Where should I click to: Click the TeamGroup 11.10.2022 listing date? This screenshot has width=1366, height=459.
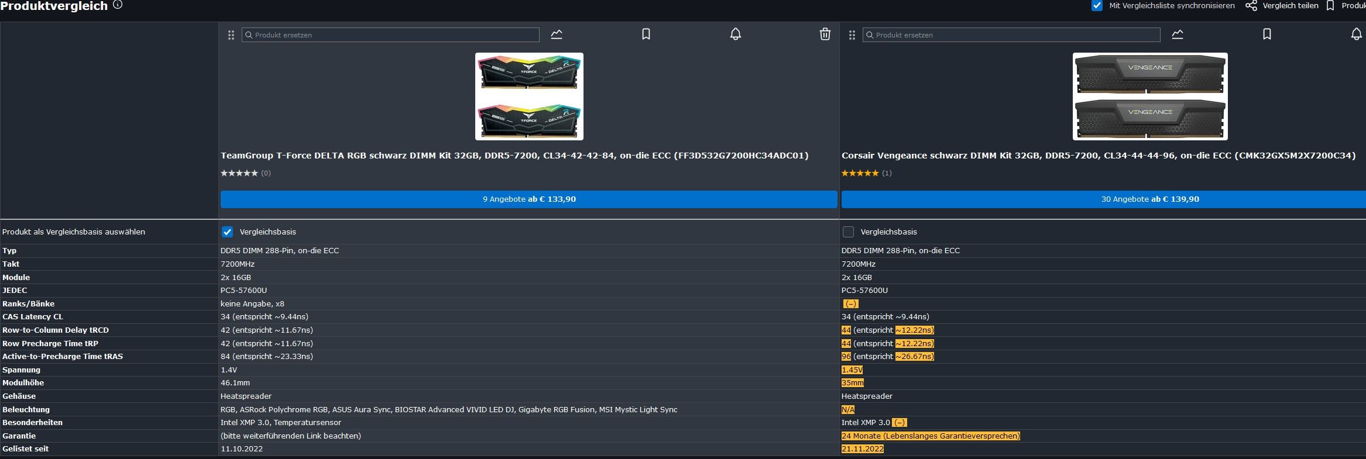coord(242,449)
